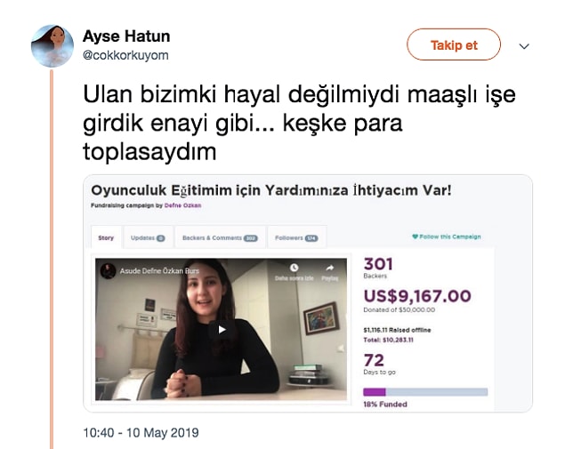Click the Asude Defne Özkan Burs video title
This screenshot has height=449, width=565.
tap(159, 271)
